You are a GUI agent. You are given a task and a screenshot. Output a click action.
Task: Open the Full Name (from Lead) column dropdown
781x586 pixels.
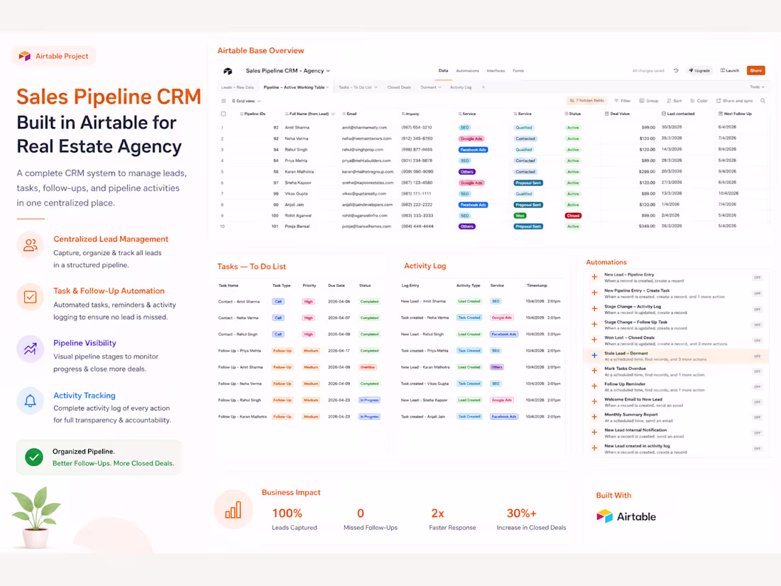pyautogui.click(x=333, y=114)
